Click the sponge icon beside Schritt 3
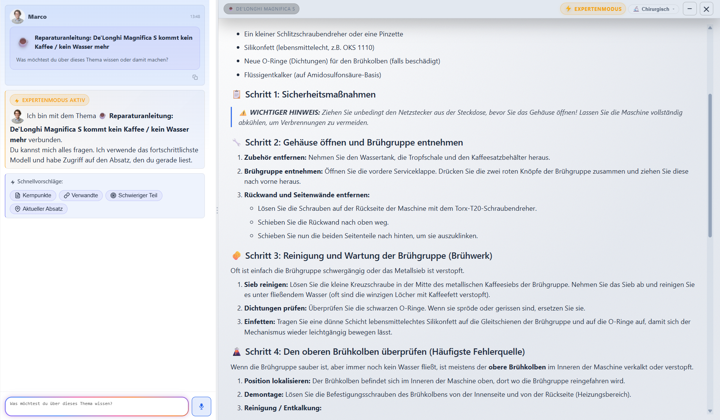This screenshot has height=420, width=720. point(236,256)
